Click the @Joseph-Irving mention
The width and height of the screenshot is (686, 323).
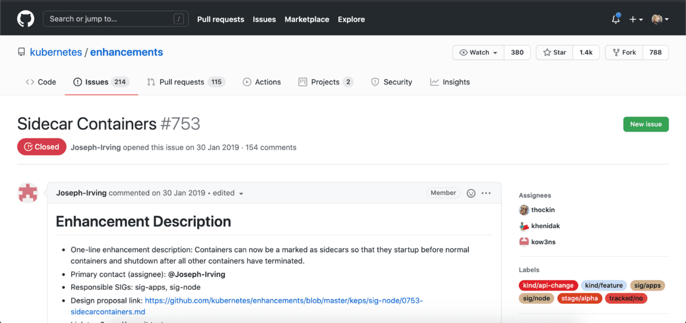(197, 274)
